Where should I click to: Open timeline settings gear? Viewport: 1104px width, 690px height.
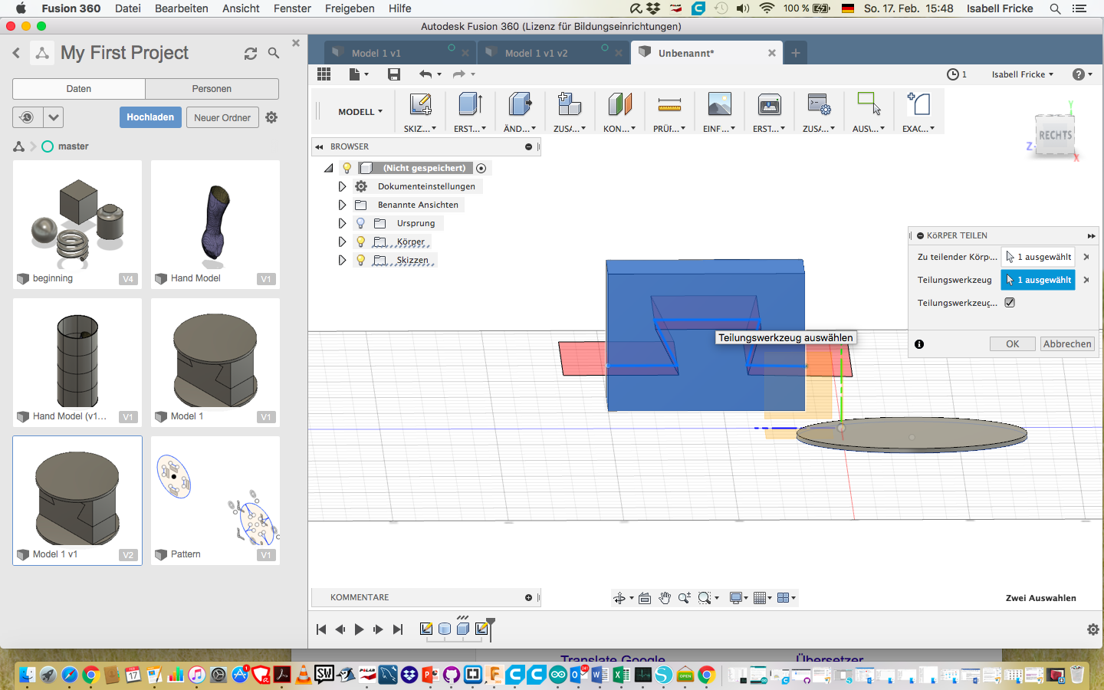coord(1093,629)
